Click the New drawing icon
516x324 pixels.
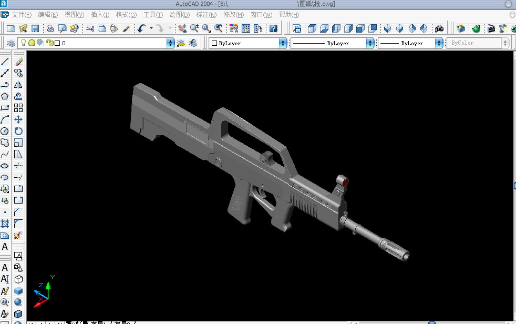(x=11, y=28)
